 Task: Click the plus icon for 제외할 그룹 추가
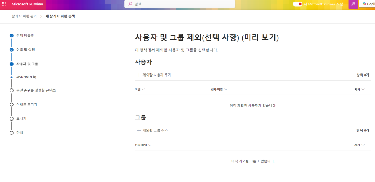[x=139, y=130]
